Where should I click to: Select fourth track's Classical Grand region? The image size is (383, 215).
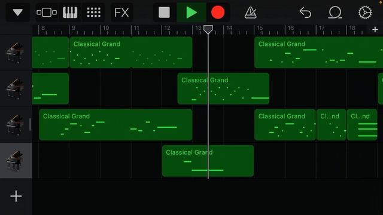(x=208, y=161)
